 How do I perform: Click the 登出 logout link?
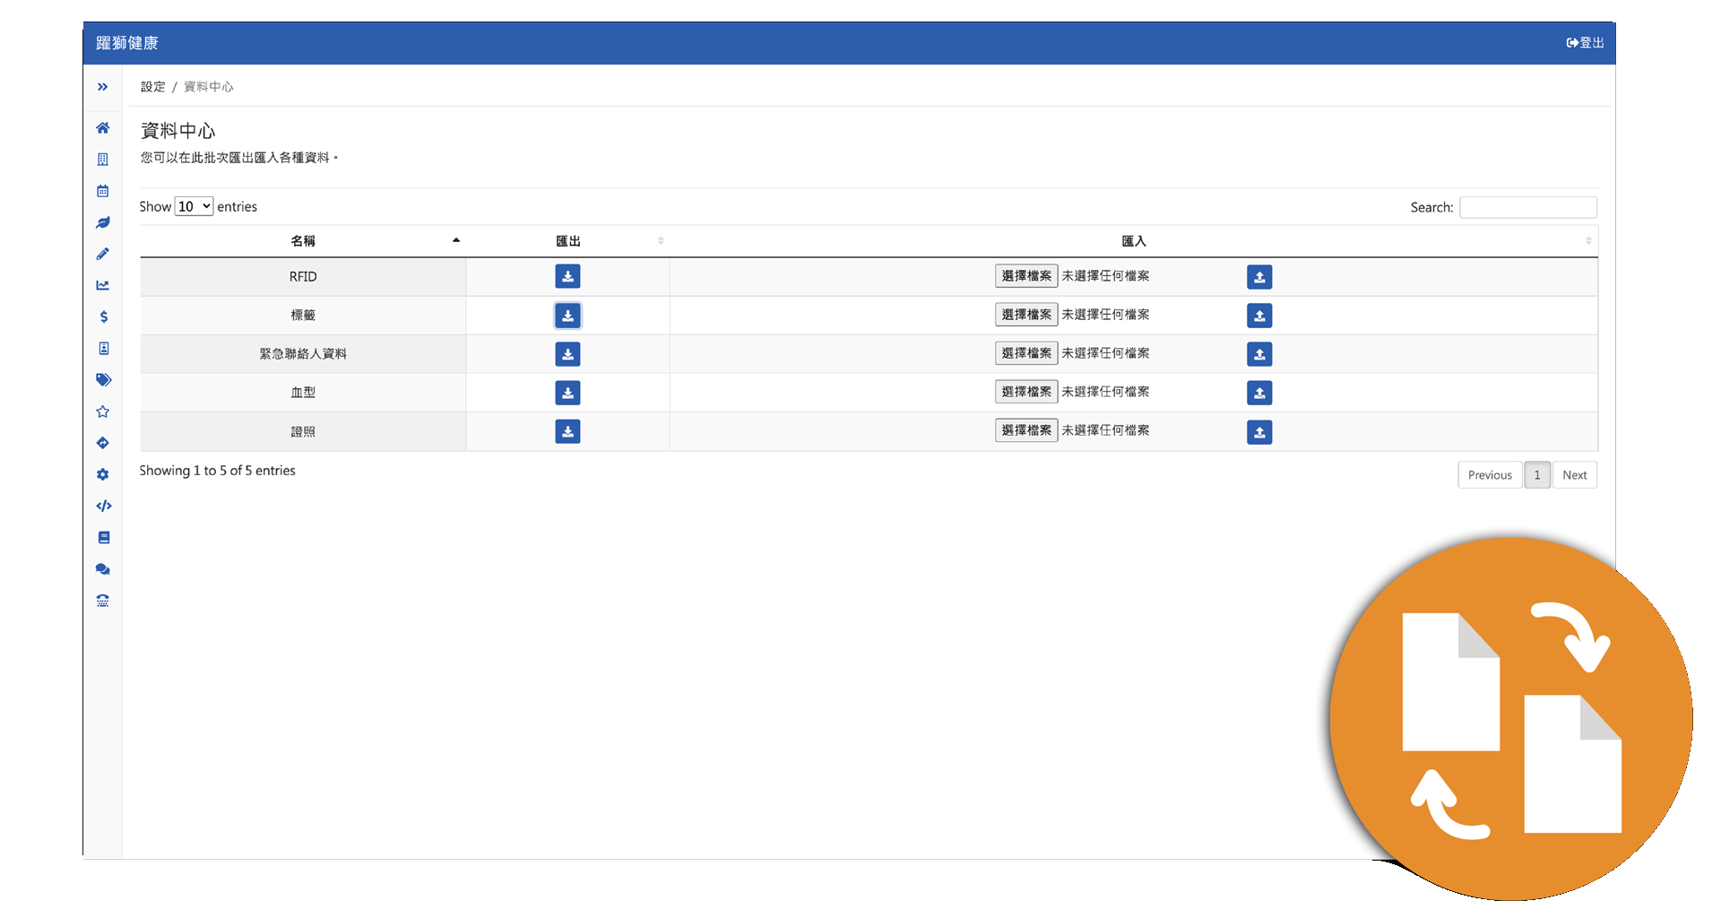click(1585, 43)
